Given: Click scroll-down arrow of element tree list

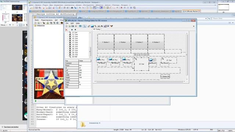Looking at the screenshot, I should [90, 57].
